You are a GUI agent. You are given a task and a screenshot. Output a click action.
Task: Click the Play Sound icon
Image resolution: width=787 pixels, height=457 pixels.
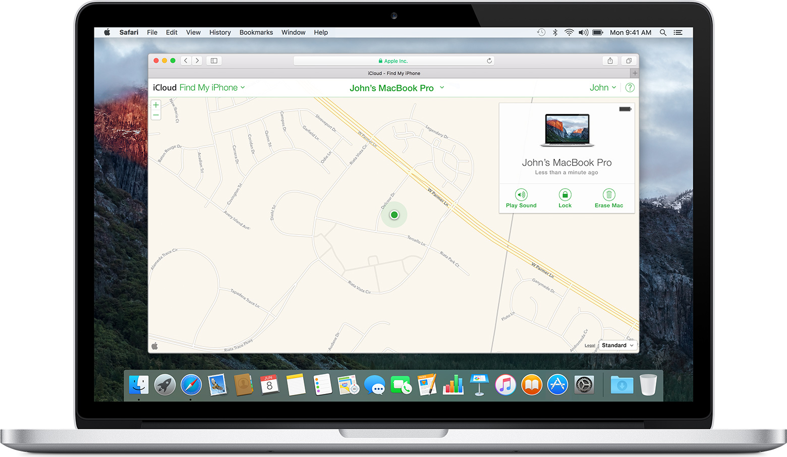(521, 195)
